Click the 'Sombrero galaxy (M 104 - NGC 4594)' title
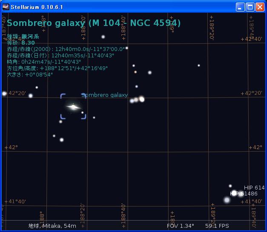 point(94,23)
